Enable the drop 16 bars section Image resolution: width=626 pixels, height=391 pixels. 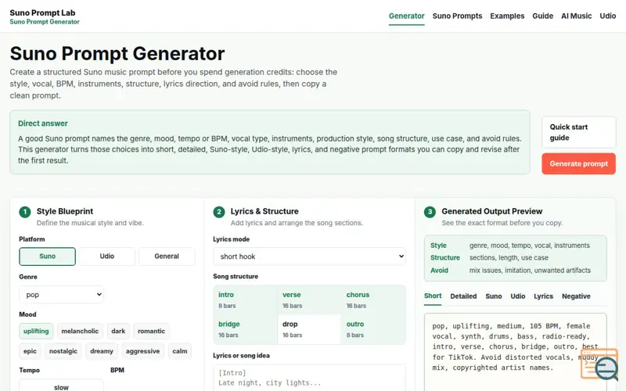click(x=309, y=329)
